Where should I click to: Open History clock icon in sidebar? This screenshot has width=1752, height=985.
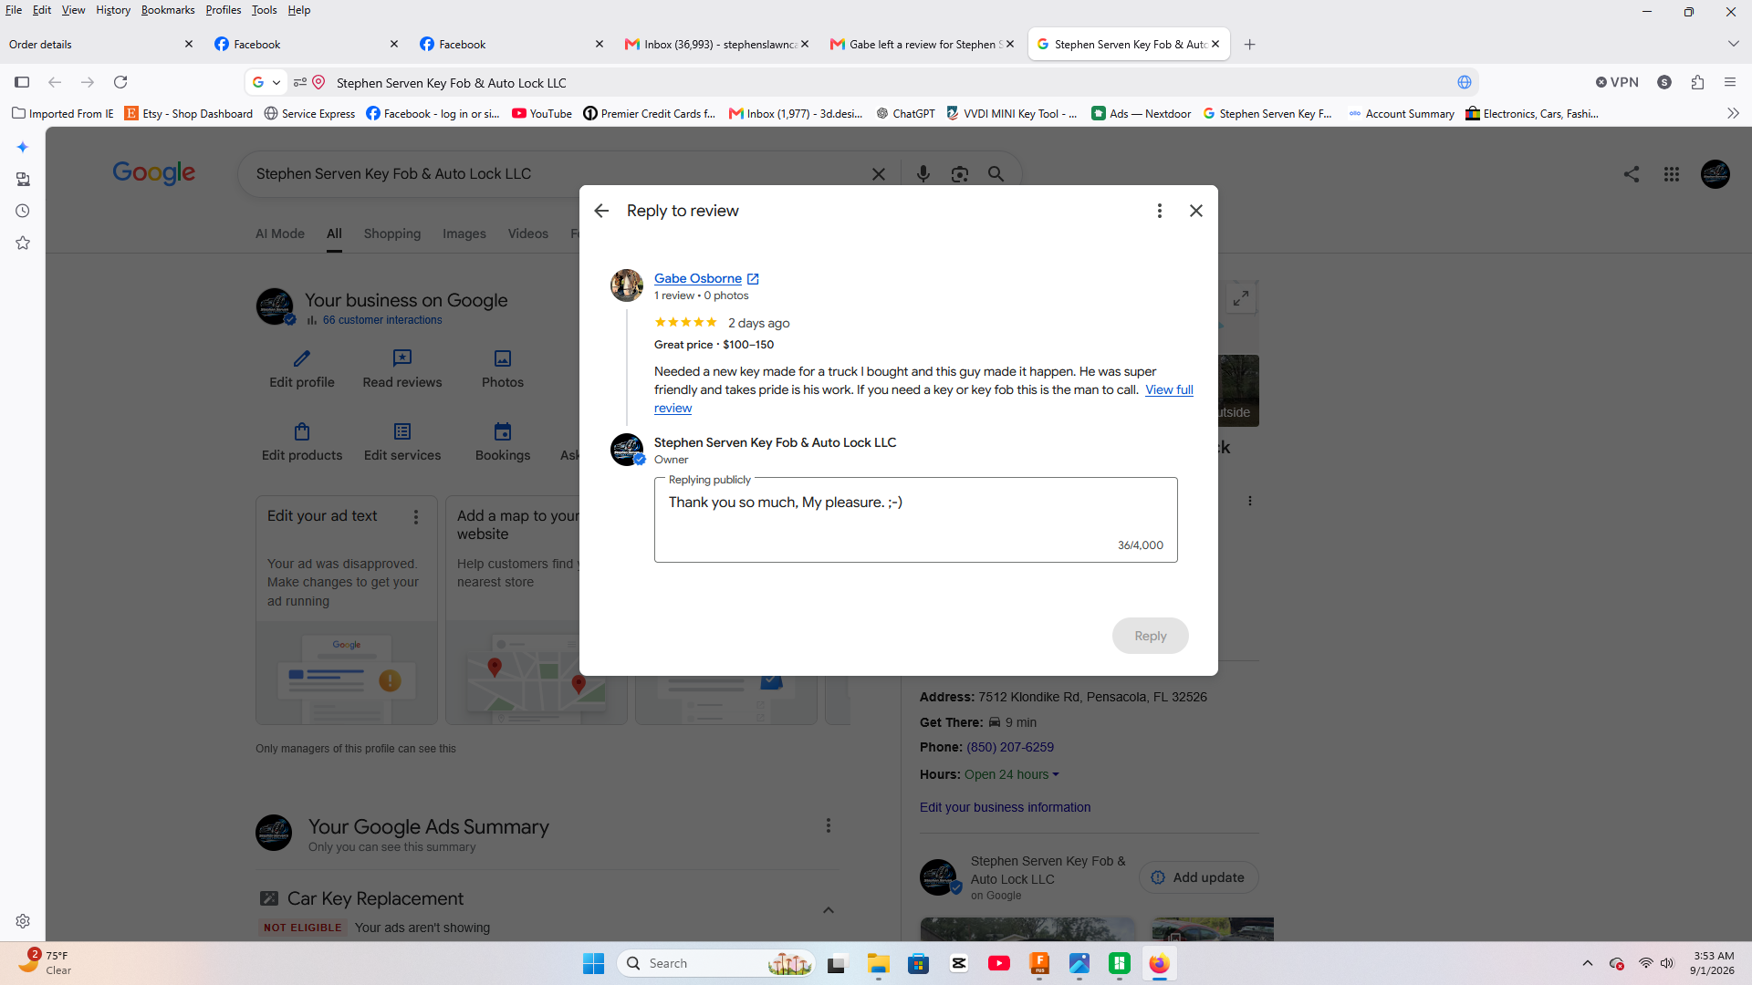click(23, 211)
